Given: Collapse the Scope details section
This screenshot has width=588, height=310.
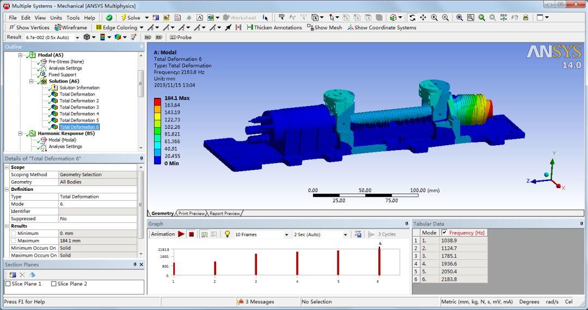Looking at the screenshot, I should pyautogui.click(x=7, y=168).
